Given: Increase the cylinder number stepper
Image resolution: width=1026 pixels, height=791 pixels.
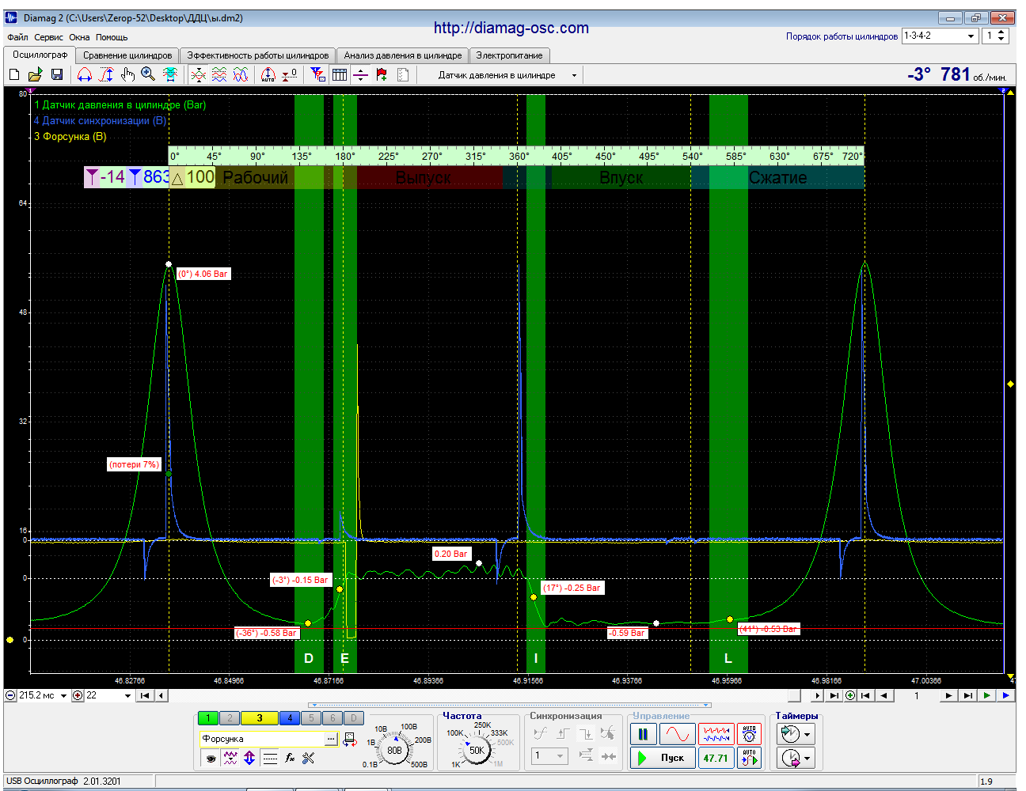Looking at the screenshot, I should coord(1001,32).
